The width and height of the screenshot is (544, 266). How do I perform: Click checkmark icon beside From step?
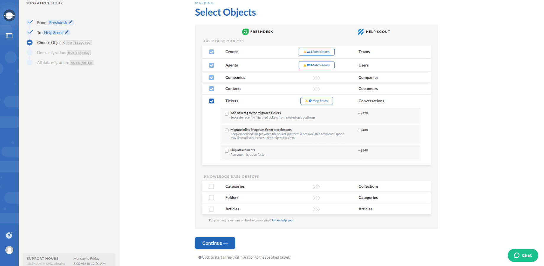coord(30,22)
